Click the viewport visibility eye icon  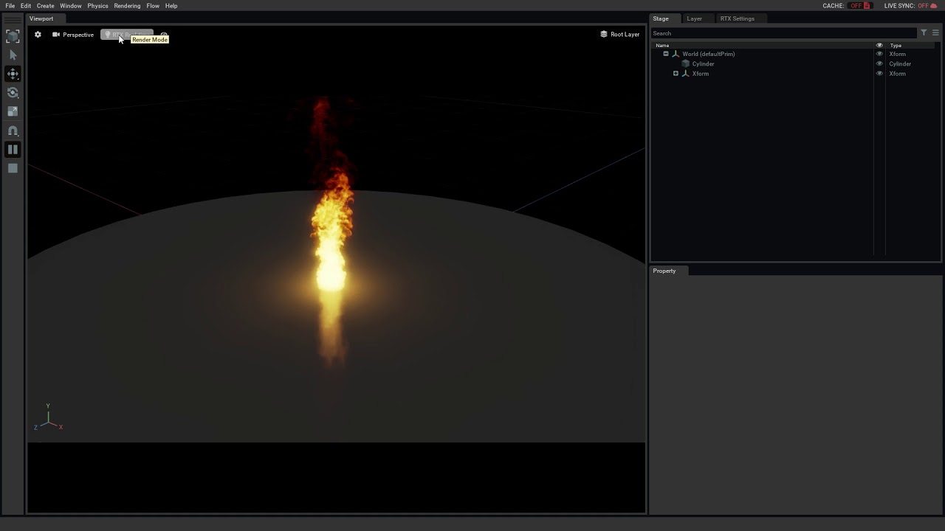(x=164, y=35)
